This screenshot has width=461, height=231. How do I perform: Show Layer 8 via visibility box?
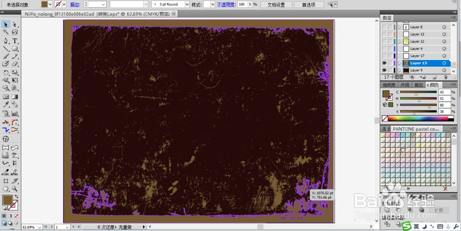(x=384, y=27)
